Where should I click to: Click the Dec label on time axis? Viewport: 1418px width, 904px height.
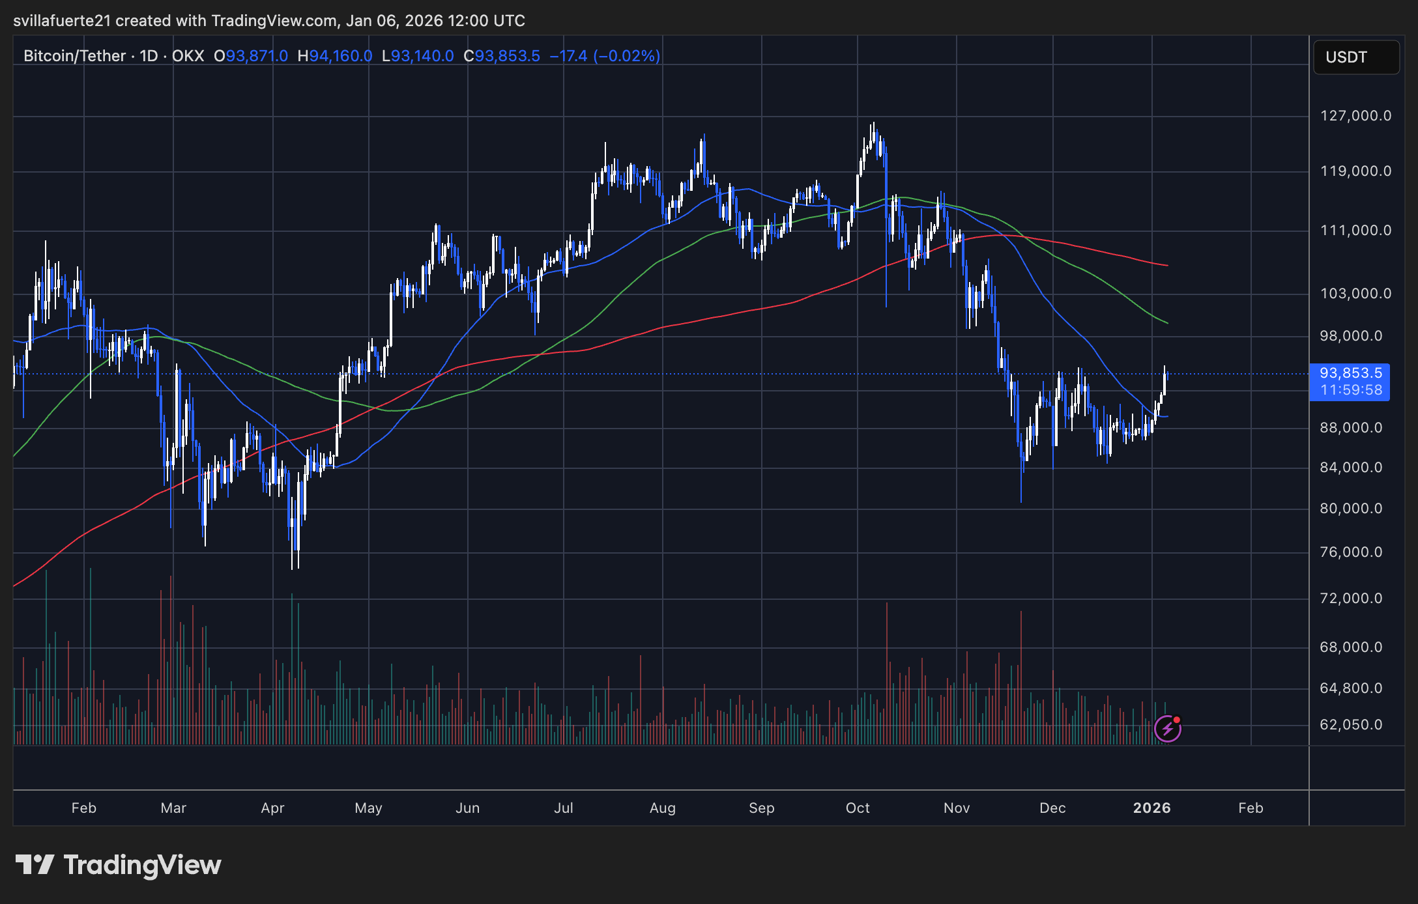[1052, 808]
